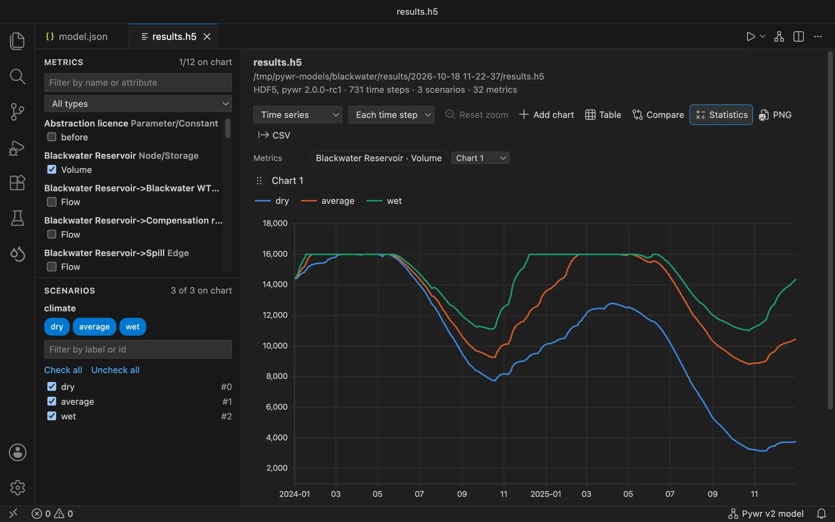Open Source Control view icon
The height and width of the screenshot is (522, 835).
coord(17,112)
